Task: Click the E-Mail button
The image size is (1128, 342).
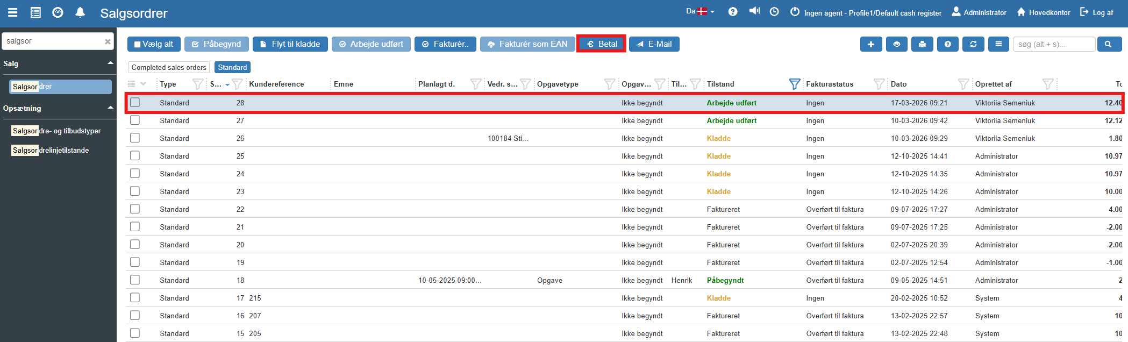Action: point(654,44)
